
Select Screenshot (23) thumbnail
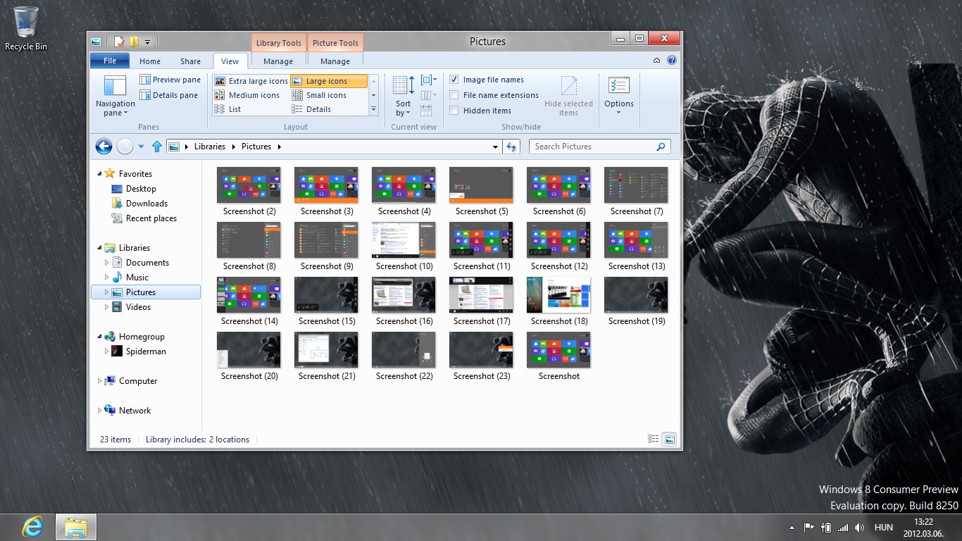(482, 356)
